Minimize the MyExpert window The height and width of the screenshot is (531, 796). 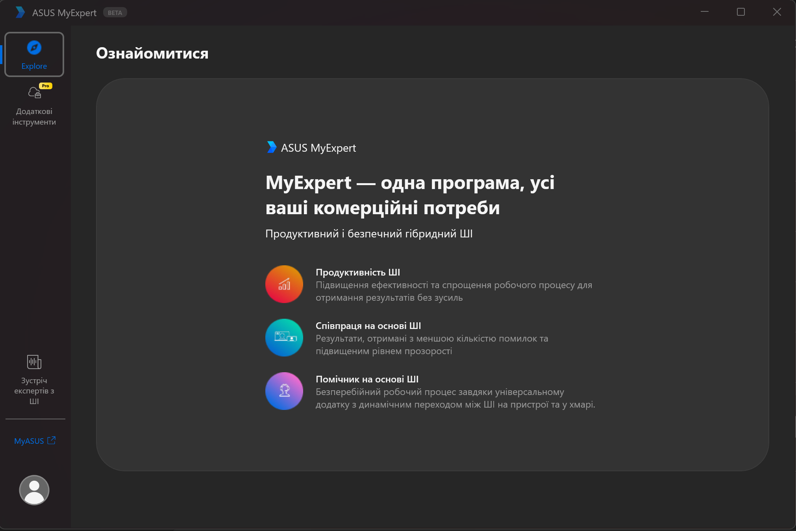coord(705,12)
